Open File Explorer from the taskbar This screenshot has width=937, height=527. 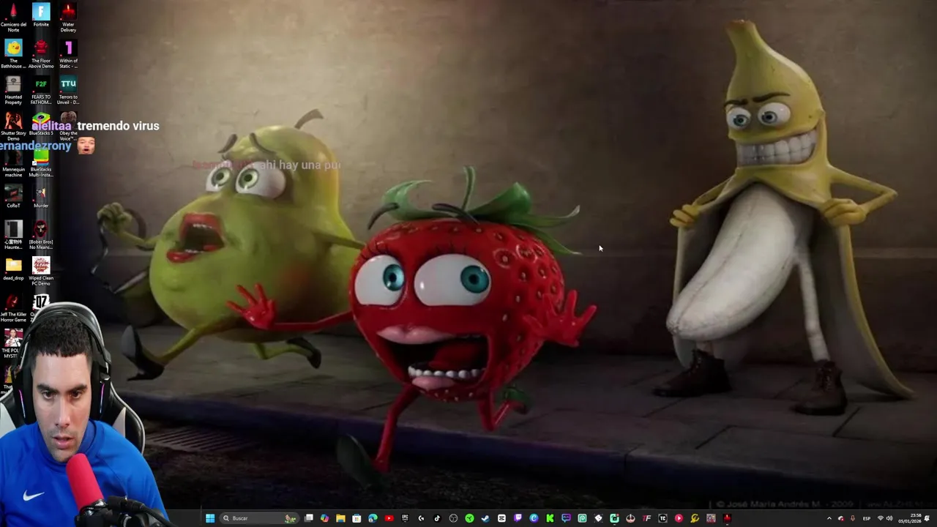340,518
